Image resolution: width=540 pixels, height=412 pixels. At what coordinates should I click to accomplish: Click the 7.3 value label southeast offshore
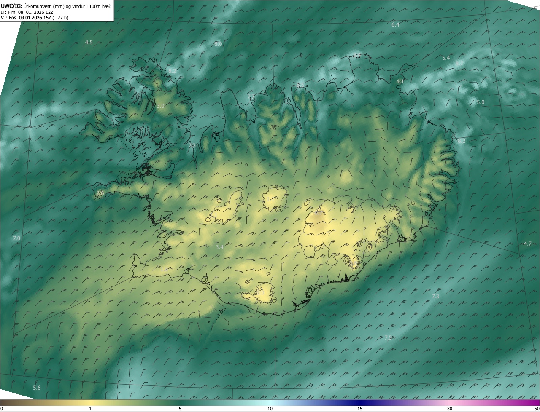coord(435,297)
